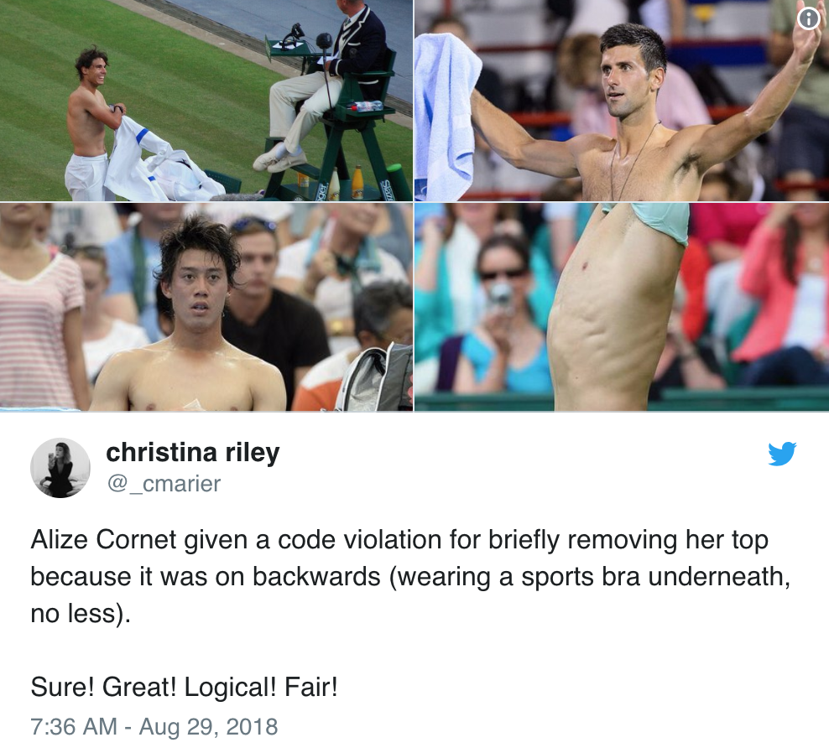Click the christina riley display name
The image size is (829, 753).
pos(192,453)
